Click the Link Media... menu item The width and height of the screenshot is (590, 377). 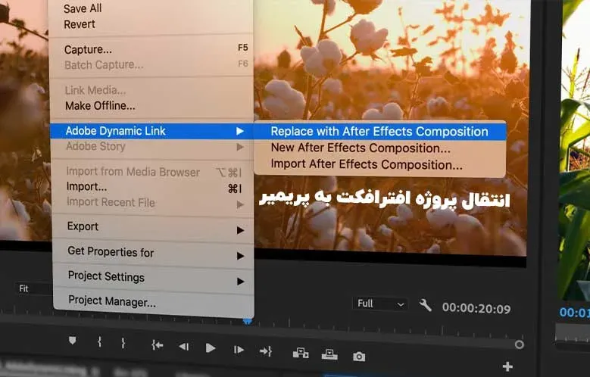point(151,90)
